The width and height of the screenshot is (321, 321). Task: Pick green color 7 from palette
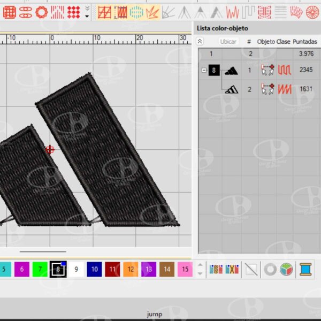click(x=40, y=269)
